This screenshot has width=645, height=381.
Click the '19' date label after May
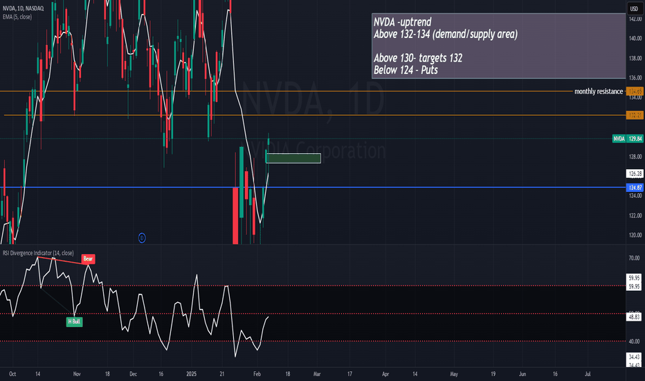(x=493, y=374)
